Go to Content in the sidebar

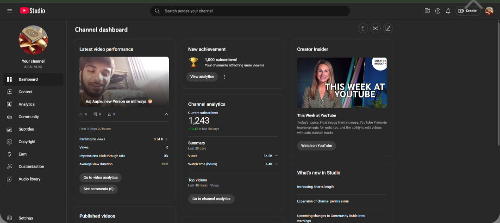pos(25,92)
